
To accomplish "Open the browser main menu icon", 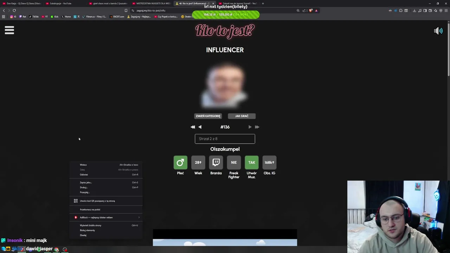I will coord(446,11).
